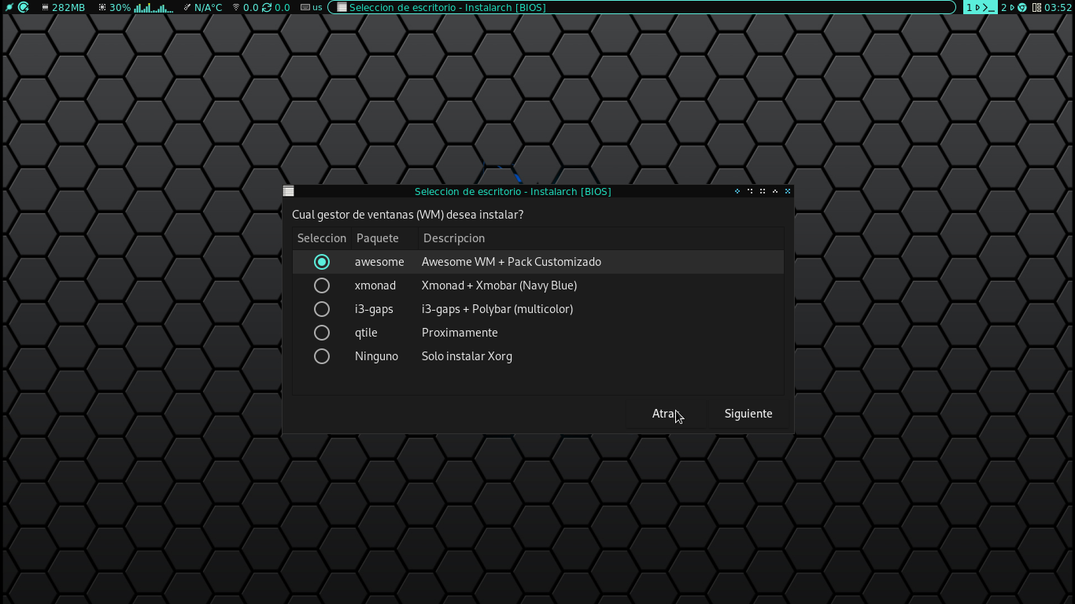This screenshot has width=1075, height=604.
Task: Click 'Awesome WM + Pack Customizado' description
Action: [x=512, y=262]
